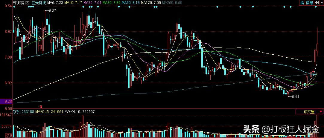Click the 日线(复权) period label
This screenshot has width=324, height=138.
(x=21, y=3)
